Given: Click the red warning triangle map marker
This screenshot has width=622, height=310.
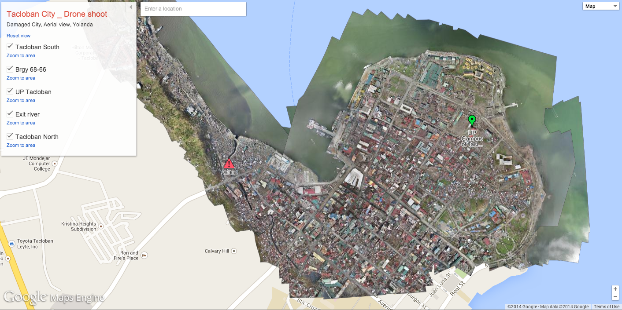Looking at the screenshot, I should point(229,164).
